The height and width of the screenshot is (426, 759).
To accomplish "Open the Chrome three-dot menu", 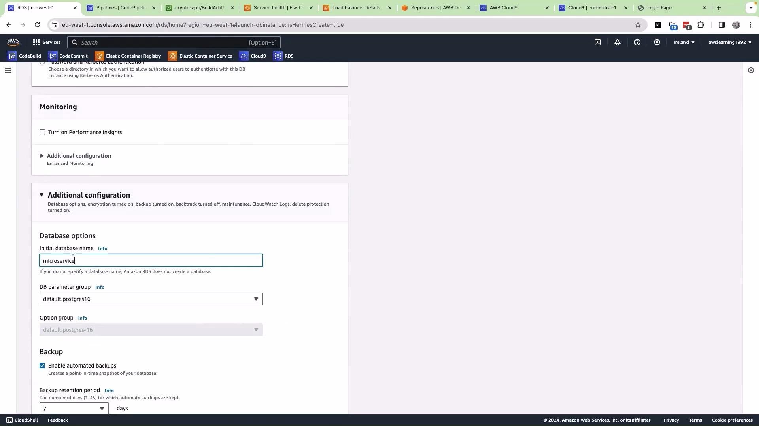I will pos(750,25).
